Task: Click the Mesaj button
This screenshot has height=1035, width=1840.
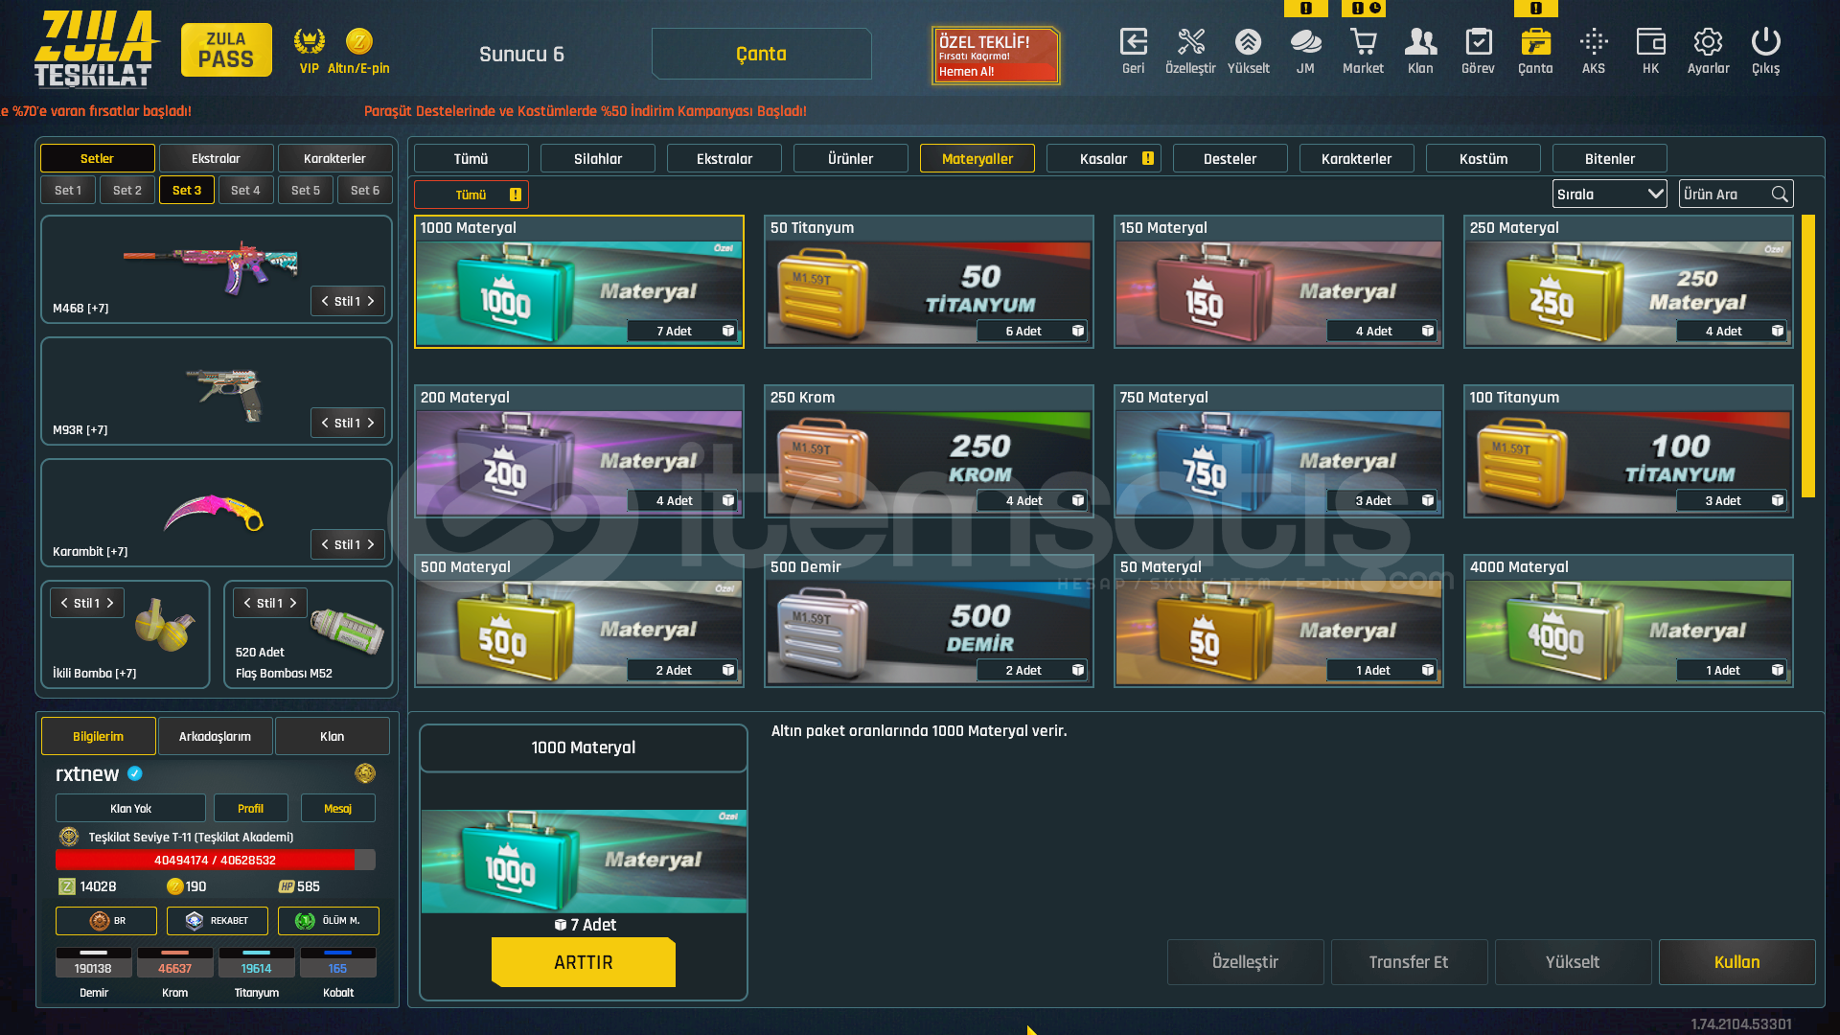Action: click(x=338, y=808)
